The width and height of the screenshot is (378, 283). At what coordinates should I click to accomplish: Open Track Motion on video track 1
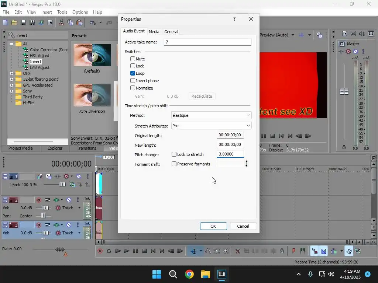(x=48, y=177)
